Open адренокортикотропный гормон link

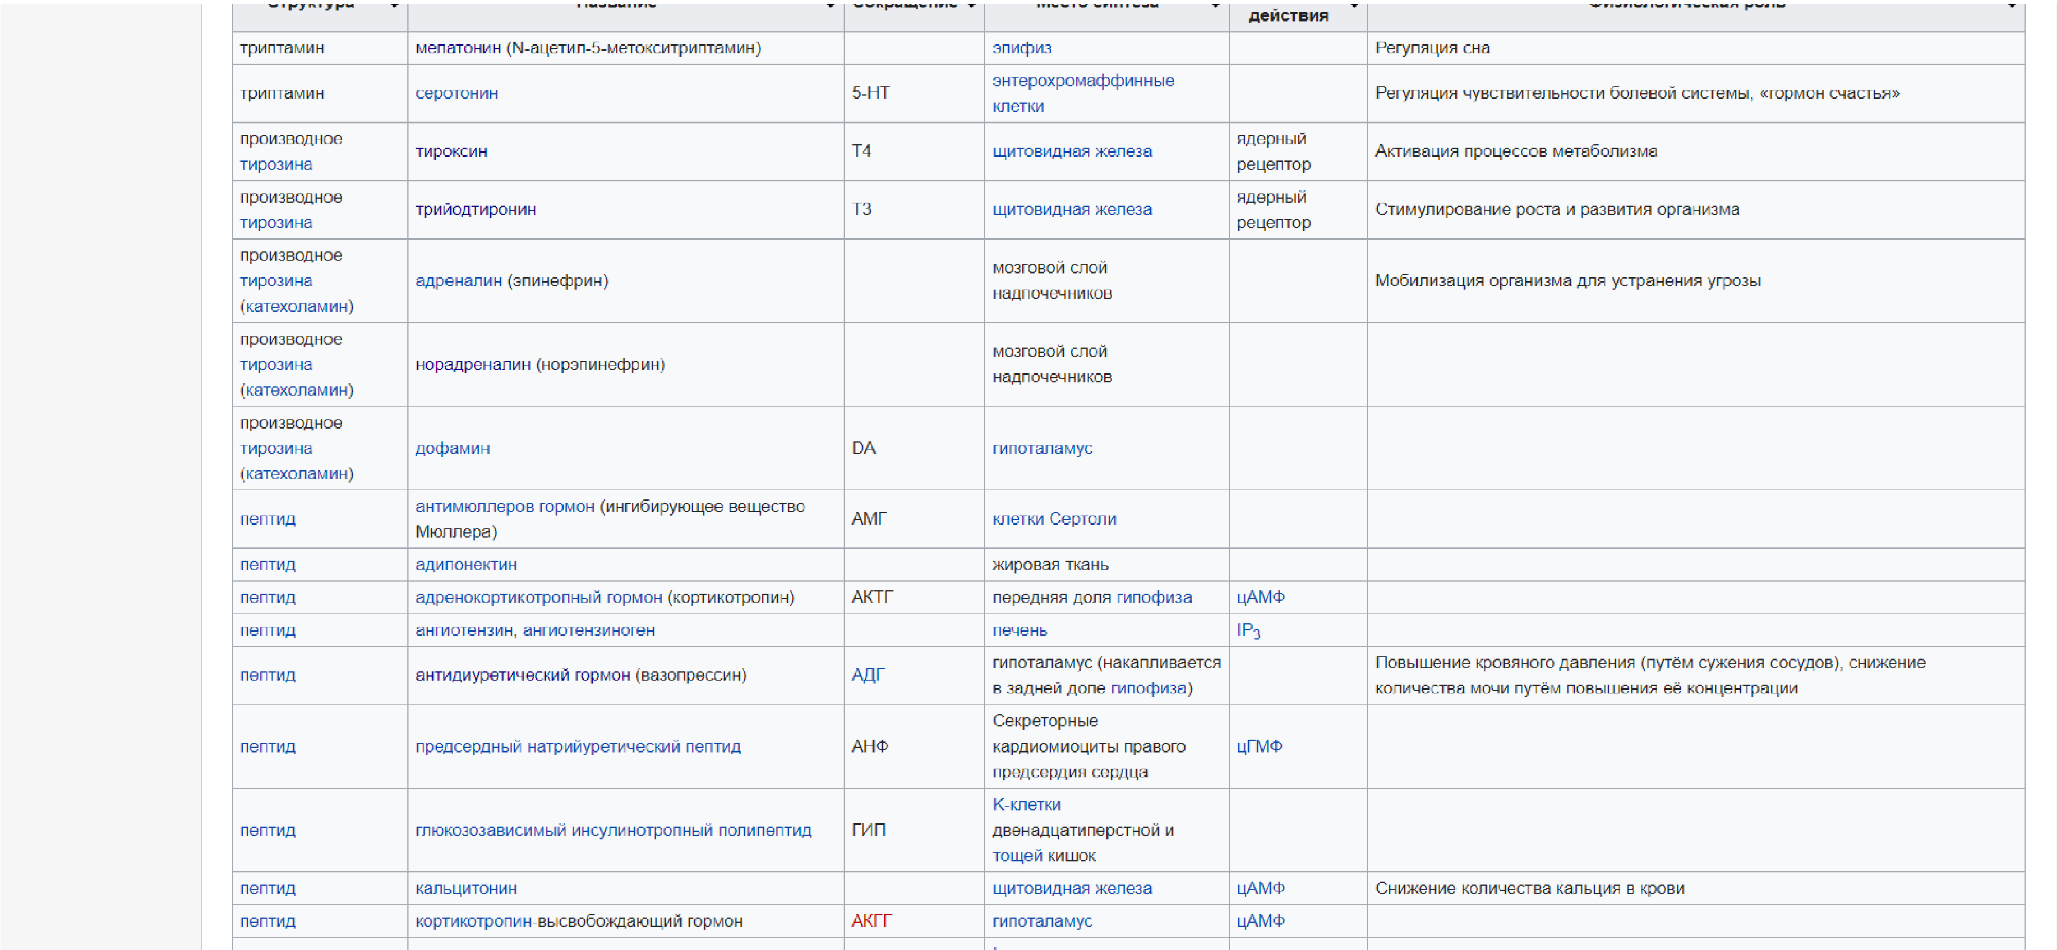click(538, 598)
